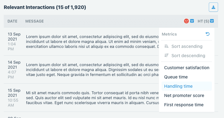Choose Handling time in metrics menu
Screen dimensions: 224x118
[187, 86]
